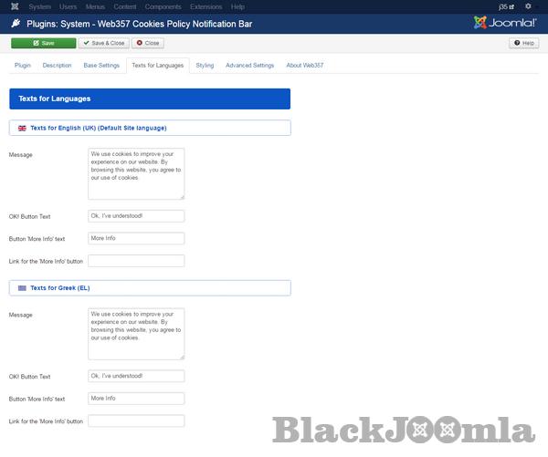Click the UK flag icon for English texts
Screen dimensions: 548x457
(x=22, y=129)
